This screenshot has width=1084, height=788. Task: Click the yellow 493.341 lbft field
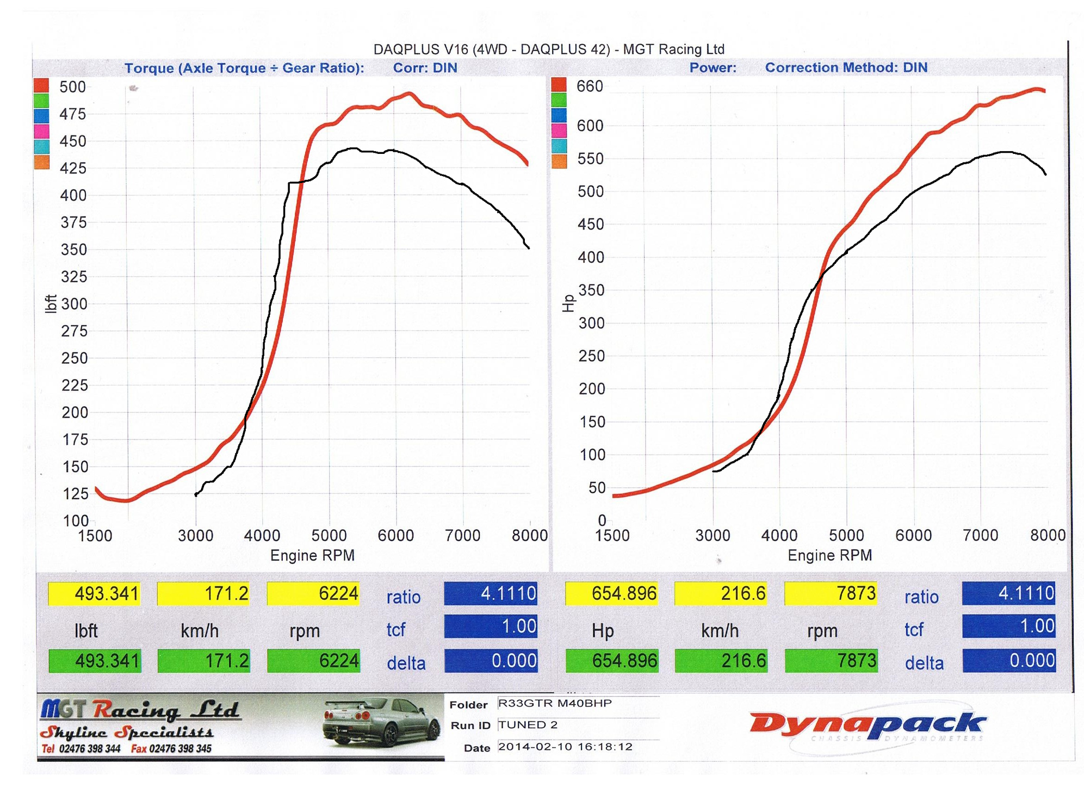[94, 593]
